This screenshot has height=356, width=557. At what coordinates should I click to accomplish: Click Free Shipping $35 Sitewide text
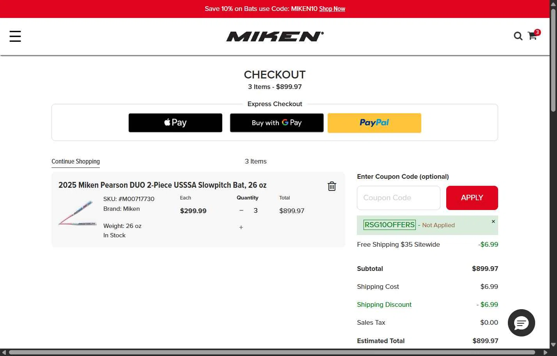[398, 244]
